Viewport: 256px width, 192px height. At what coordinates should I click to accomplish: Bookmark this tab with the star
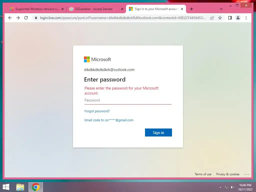[x=220, y=18]
